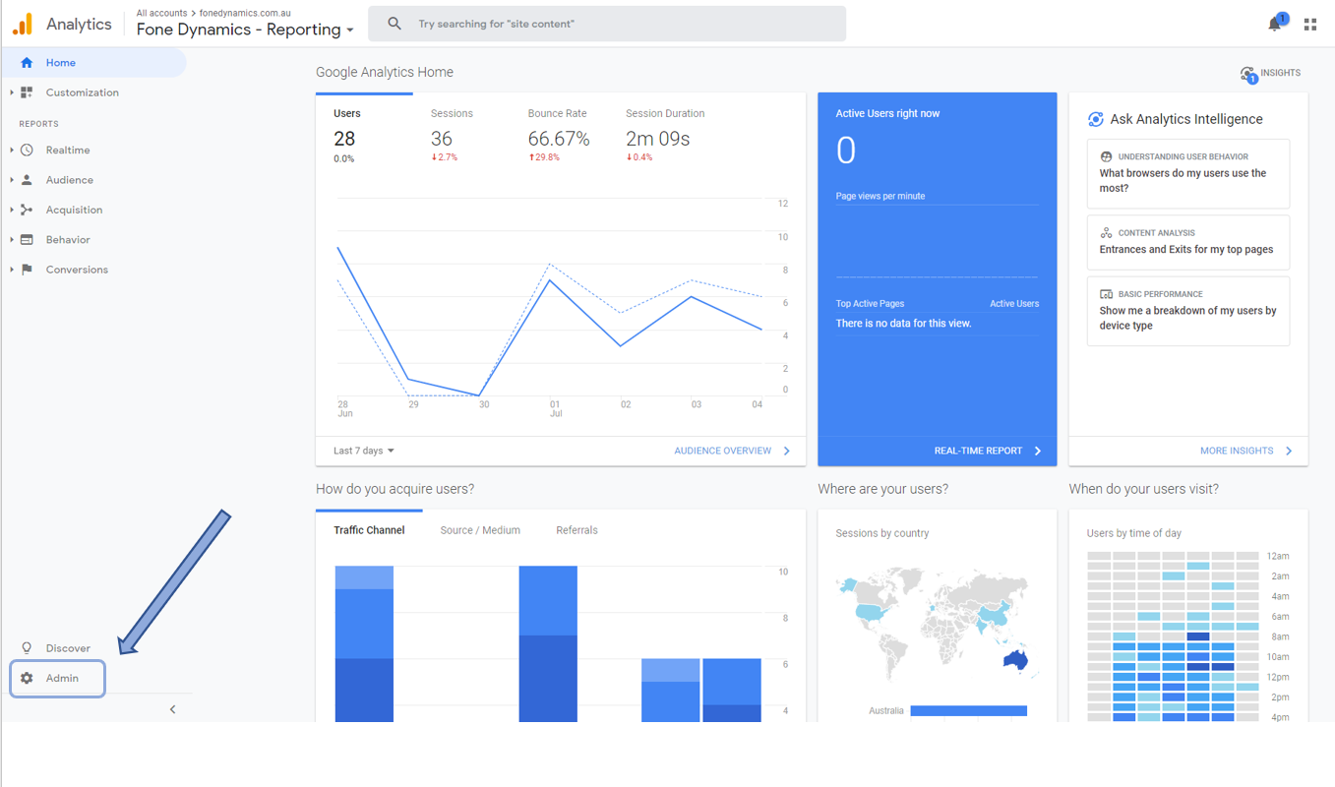The image size is (1335, 787).
Task: Expand the Behavior reports triangle
Action: (x=11, y=240)
